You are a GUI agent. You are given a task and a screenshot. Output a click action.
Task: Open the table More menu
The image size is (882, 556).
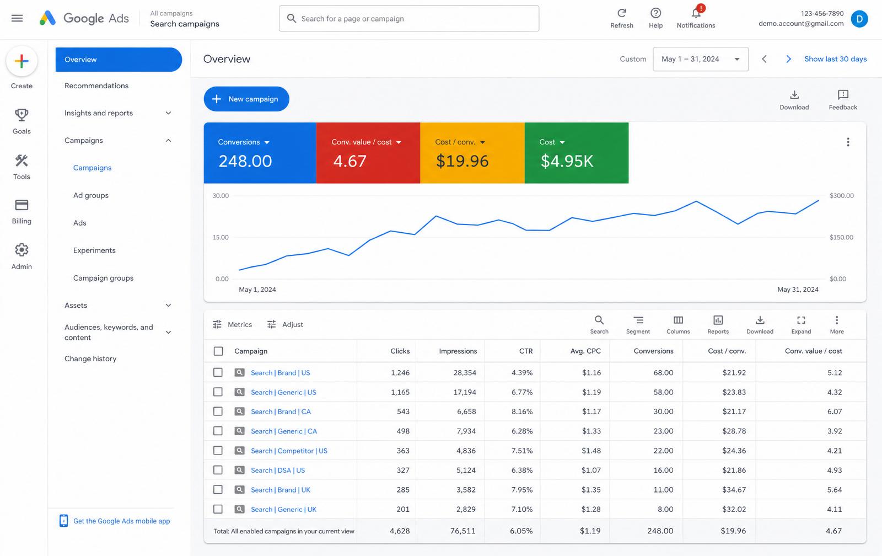(x=837, y=324)
